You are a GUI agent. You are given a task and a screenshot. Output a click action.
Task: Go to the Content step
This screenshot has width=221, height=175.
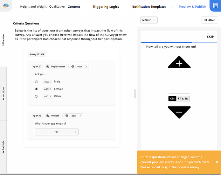[74, 7]
